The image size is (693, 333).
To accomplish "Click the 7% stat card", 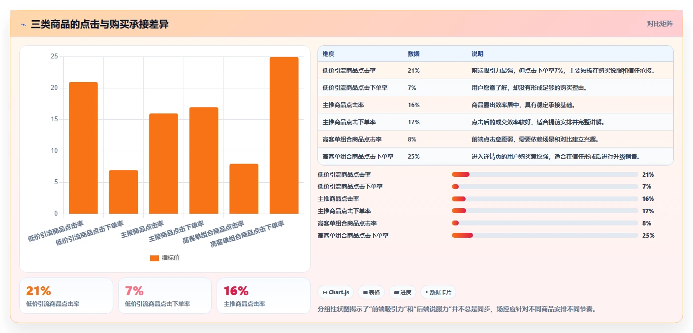I will pos(165,296).
